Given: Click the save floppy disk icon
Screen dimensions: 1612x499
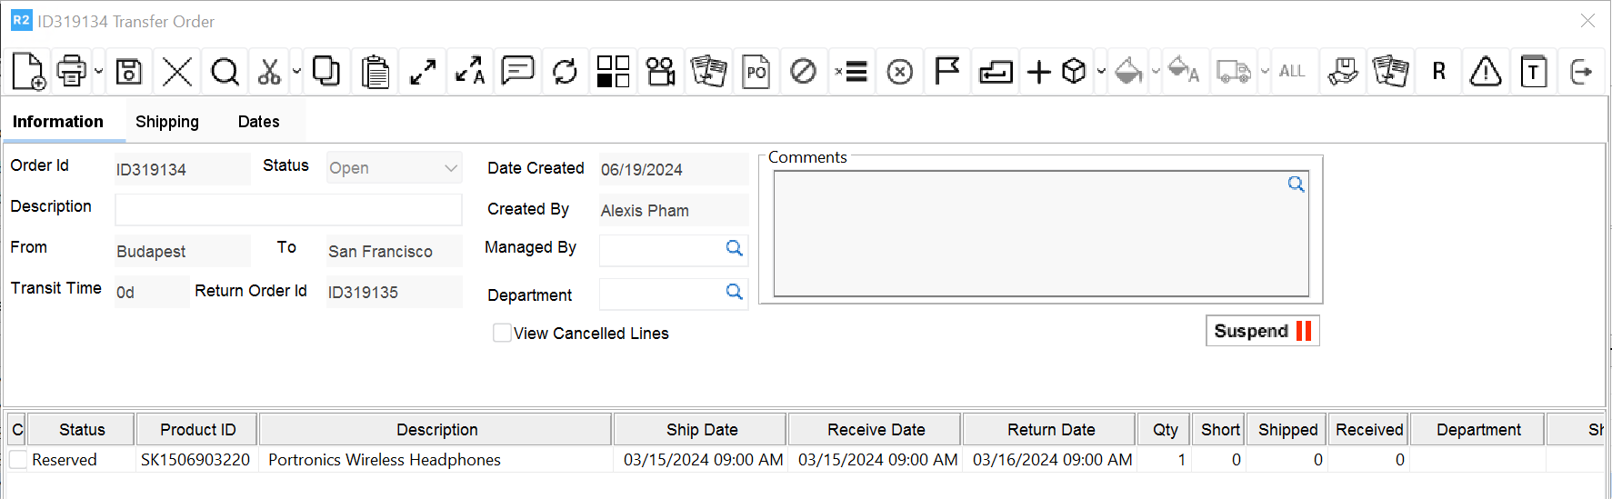Looking at the screenshot, I should click(x=129, y=71).
